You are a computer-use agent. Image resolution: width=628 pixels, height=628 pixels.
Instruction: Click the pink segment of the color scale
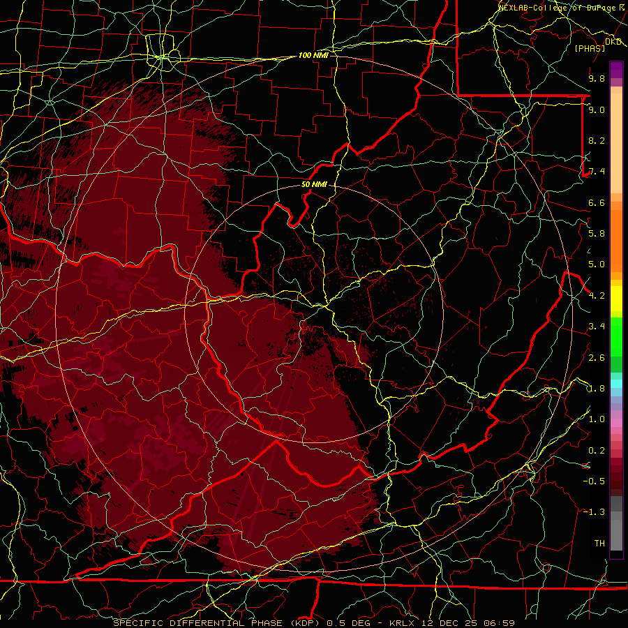[x=616, y=423]
